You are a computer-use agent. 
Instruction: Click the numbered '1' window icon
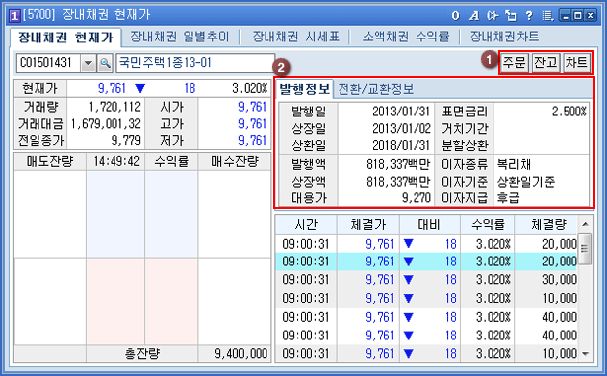click(x=15, y=16)
